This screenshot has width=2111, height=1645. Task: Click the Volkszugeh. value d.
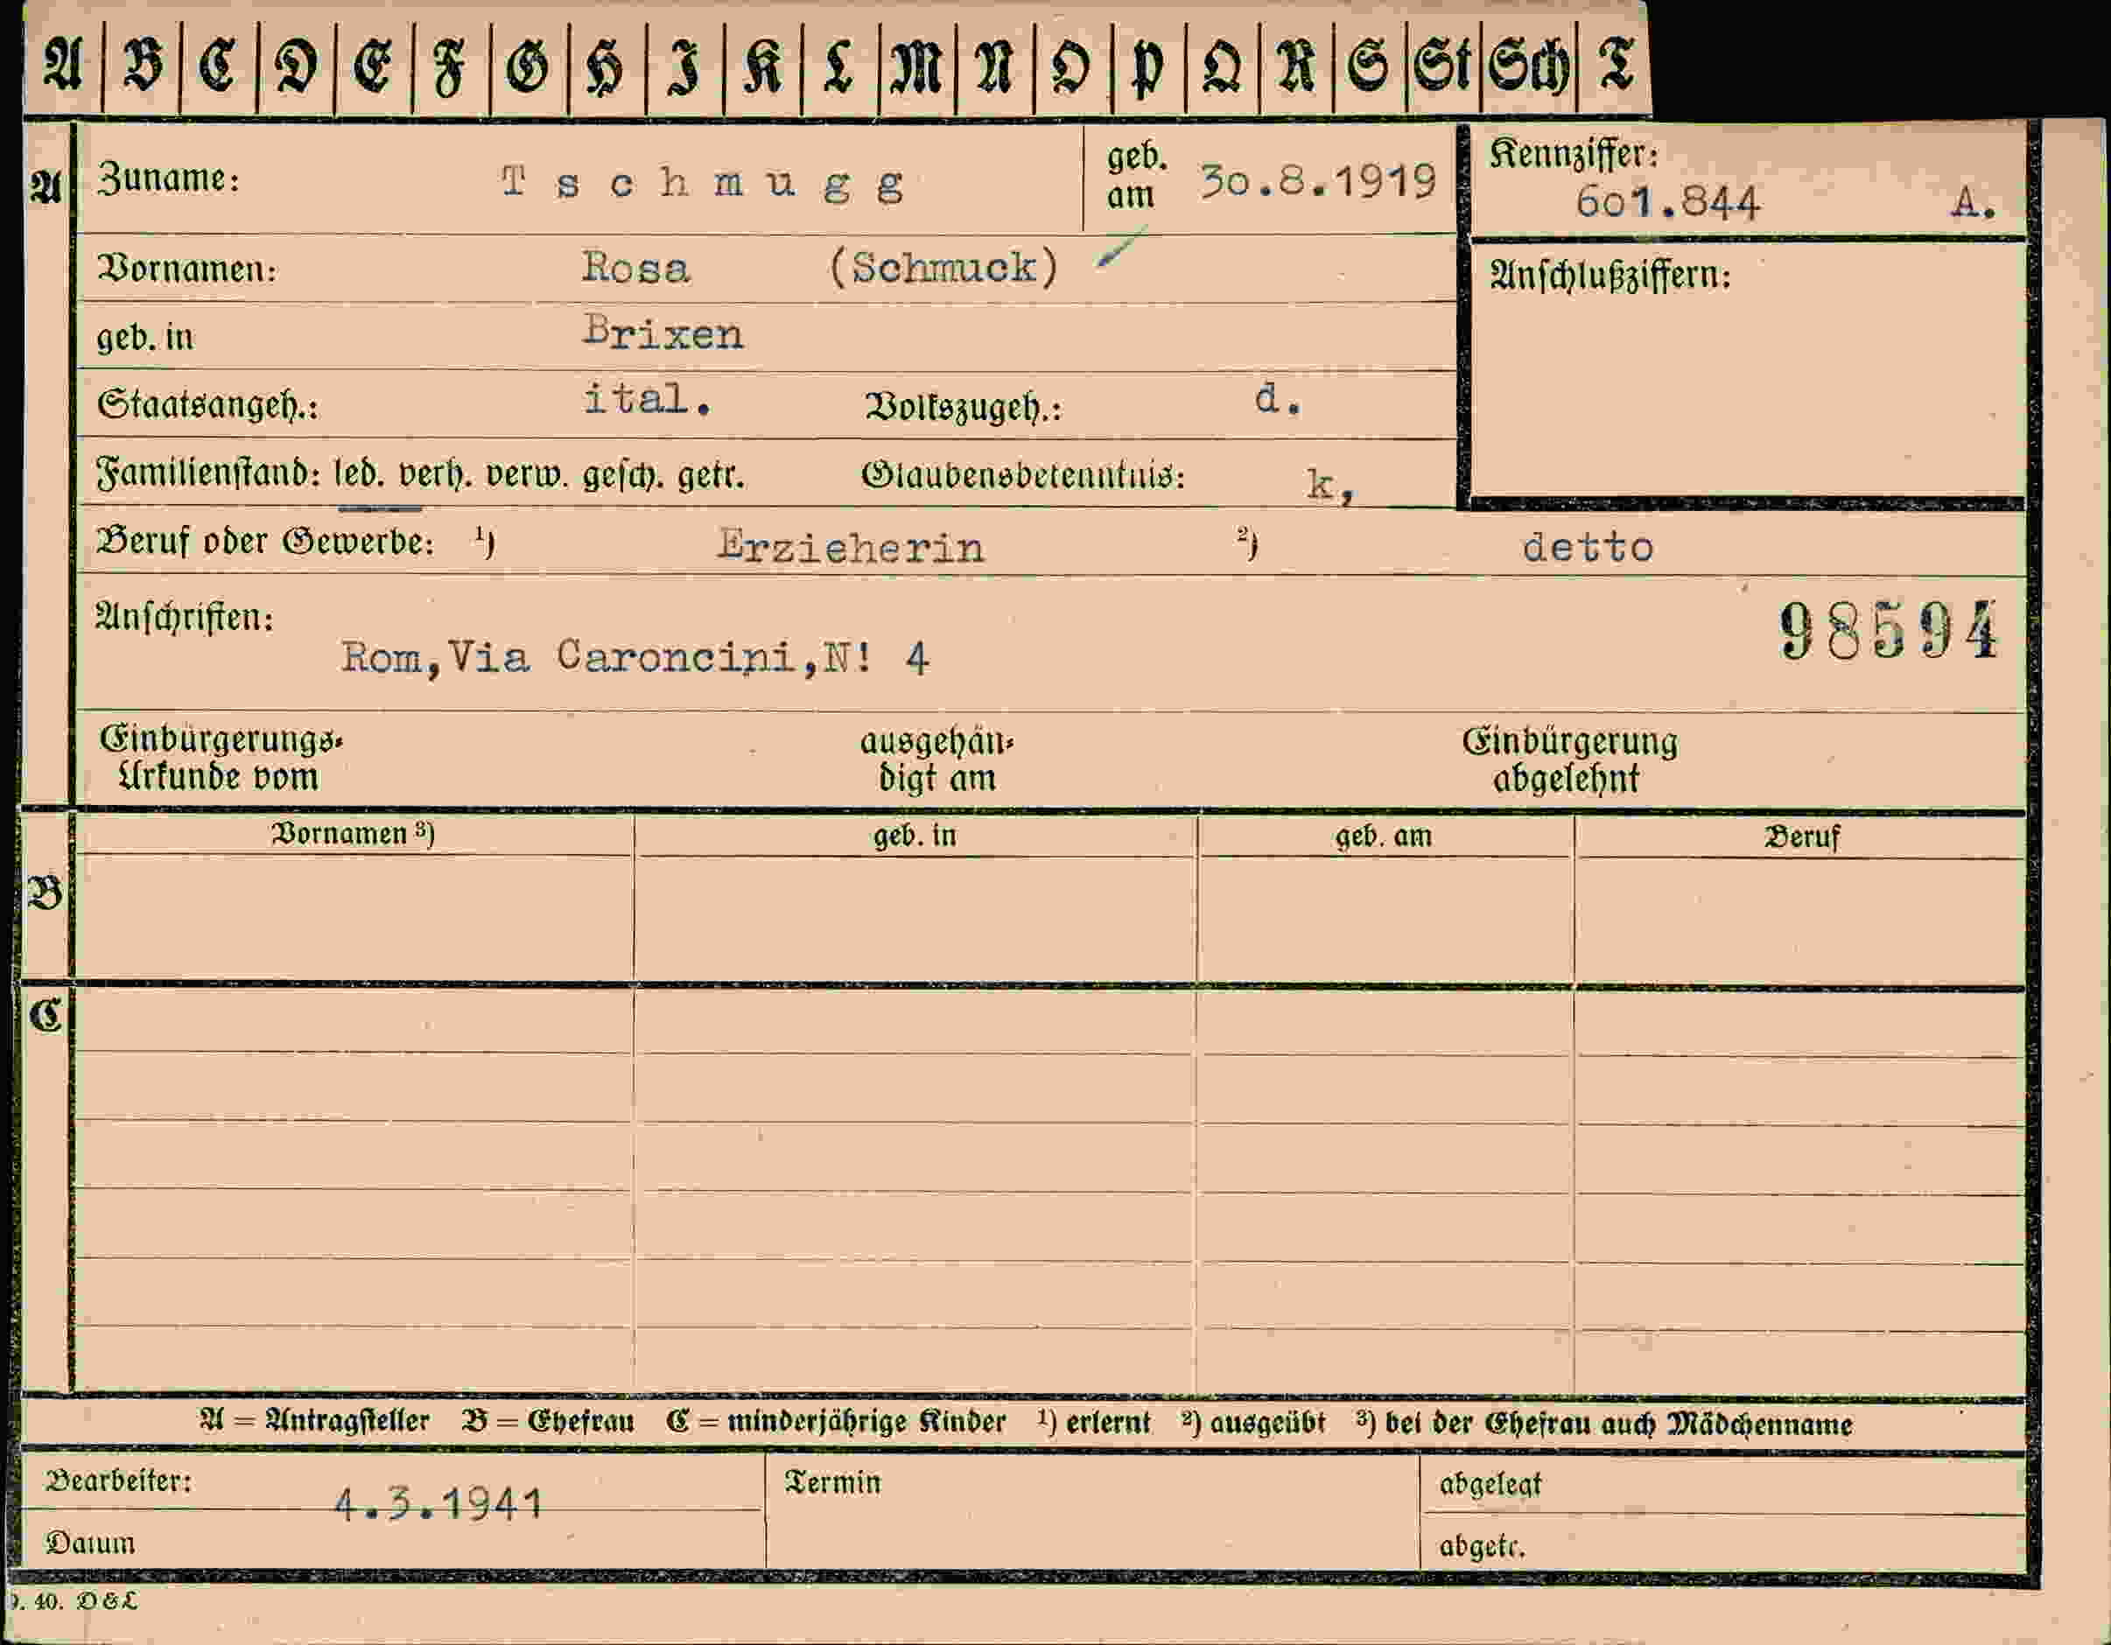(x=1278, y=398)
